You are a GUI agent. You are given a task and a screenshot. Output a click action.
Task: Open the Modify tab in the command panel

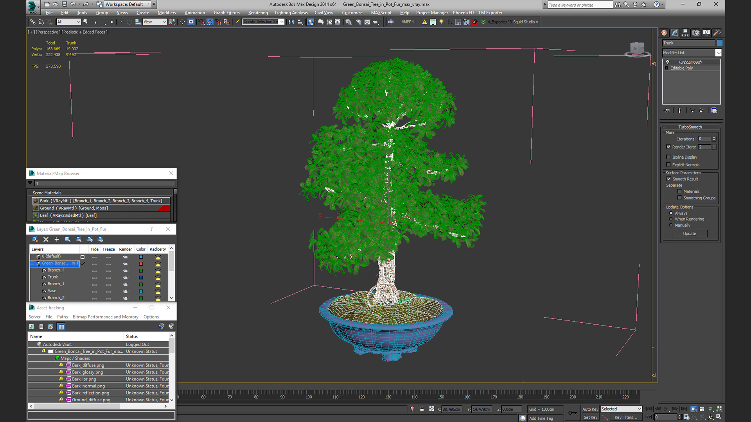click(x=675, y=33)
